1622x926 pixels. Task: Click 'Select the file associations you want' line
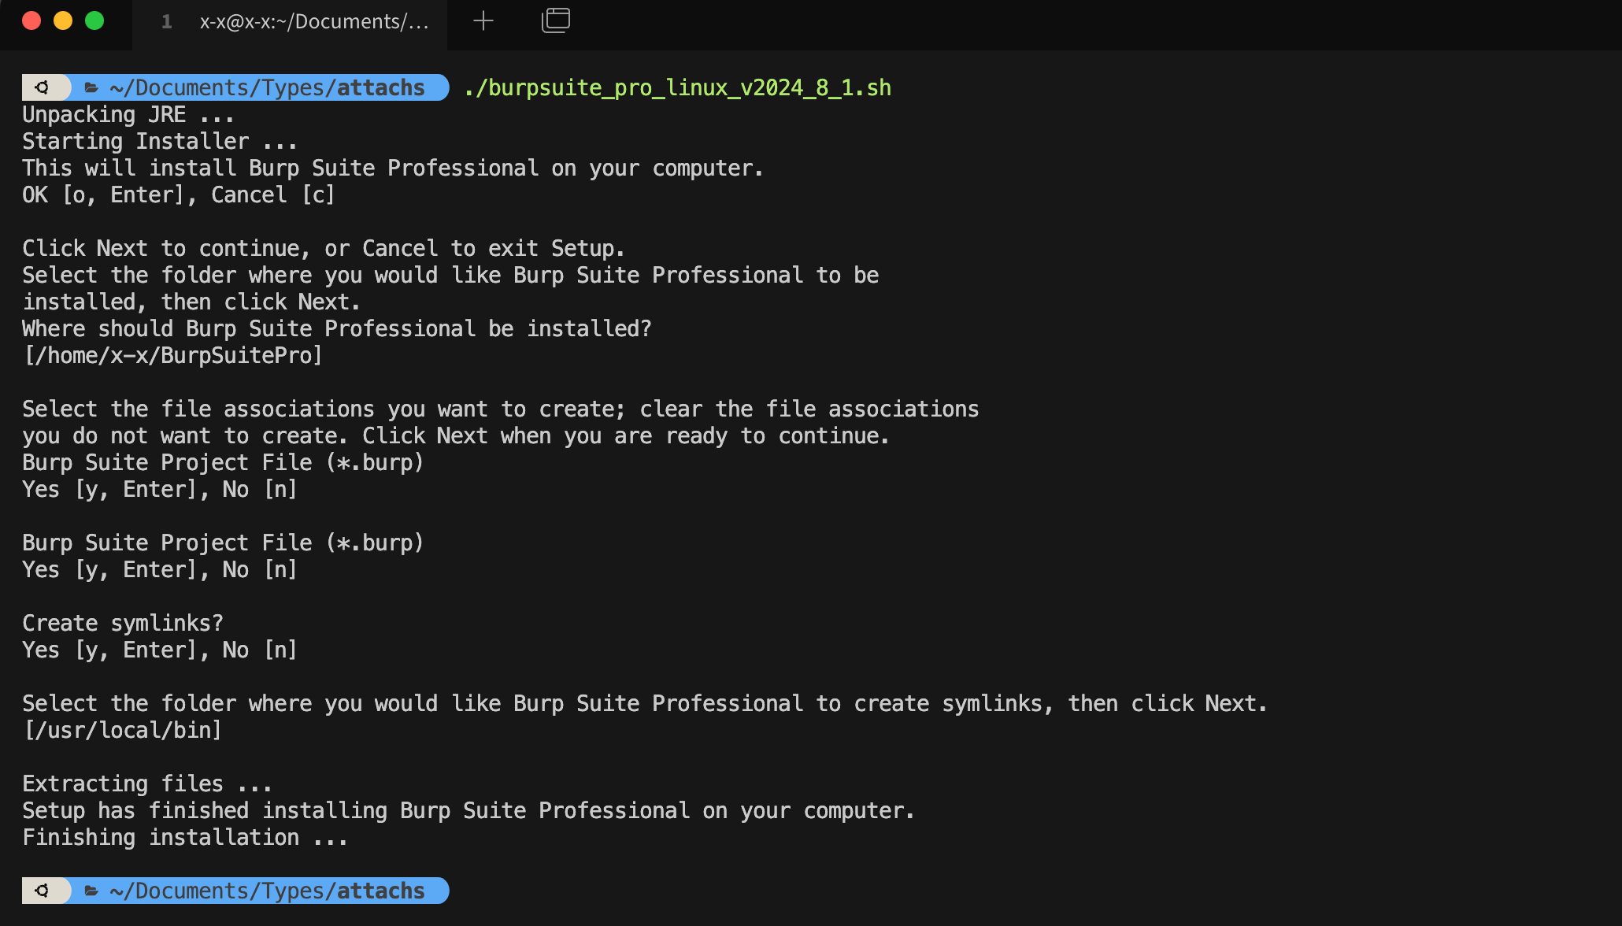pyautogui.click(x=501, y=409)
